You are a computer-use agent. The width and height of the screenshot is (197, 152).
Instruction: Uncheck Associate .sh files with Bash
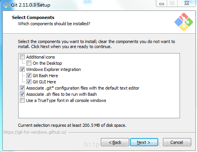pos(22,94)
